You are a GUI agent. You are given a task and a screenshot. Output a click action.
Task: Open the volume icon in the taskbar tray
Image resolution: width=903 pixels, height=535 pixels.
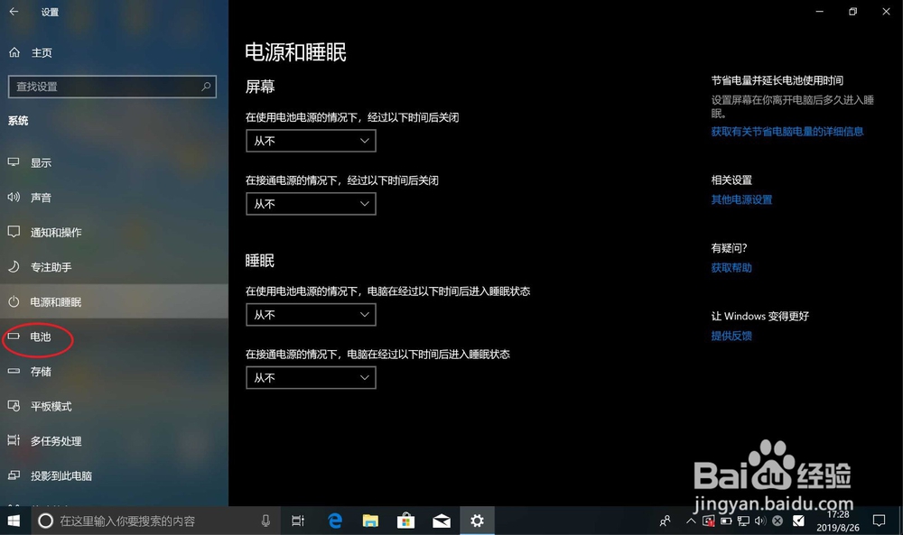(x=759, y=521)
